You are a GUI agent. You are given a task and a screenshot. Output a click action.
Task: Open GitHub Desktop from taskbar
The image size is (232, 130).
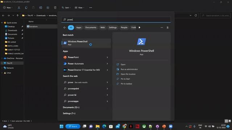[157, 126]
